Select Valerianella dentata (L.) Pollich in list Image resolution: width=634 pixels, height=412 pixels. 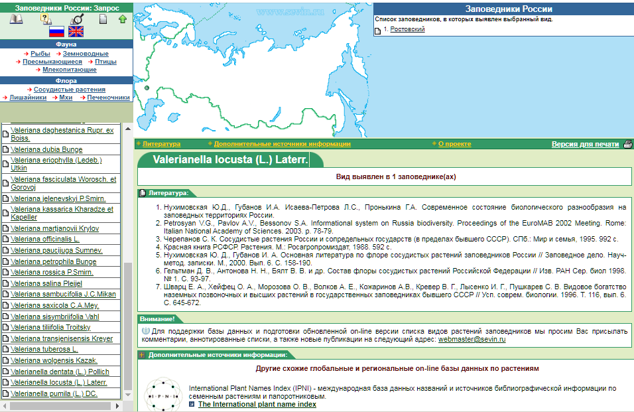60,372
